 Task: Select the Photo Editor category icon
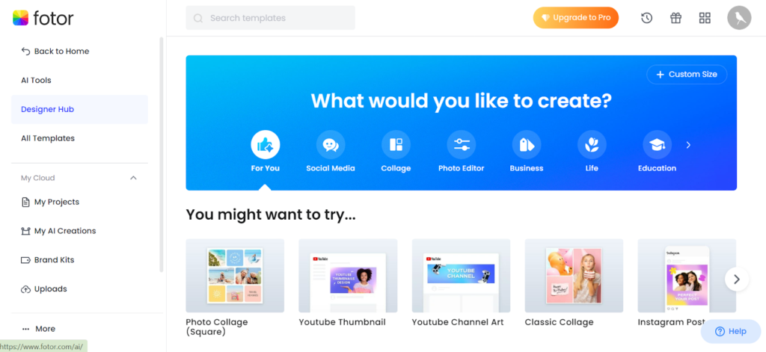[x=461, y=145]
